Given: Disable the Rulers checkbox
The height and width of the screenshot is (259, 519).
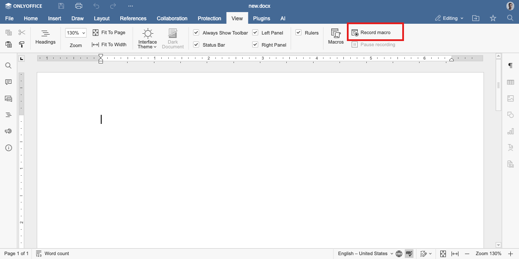Looking at the screenshot, I should [x=298, y=33].
